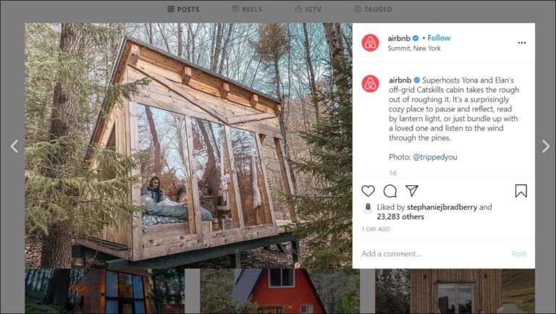Open the @trippedyou photo credit link
556x314 pixels.
click(434, 157)
